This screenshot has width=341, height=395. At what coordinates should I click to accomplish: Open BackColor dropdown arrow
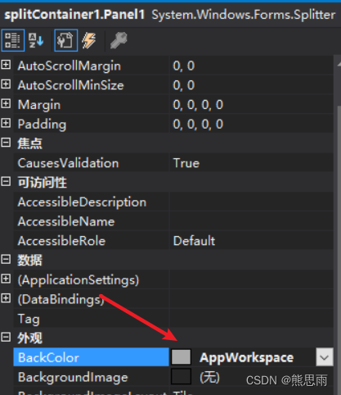(325, 356)
